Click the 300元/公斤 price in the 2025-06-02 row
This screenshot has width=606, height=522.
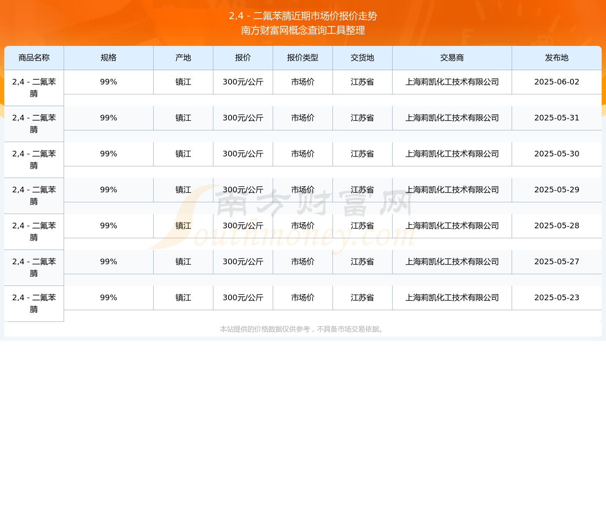coord(243,82)
